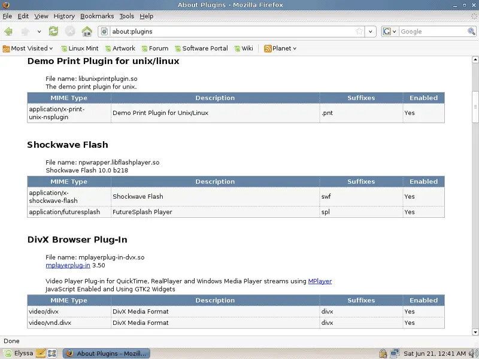This screenshot has width=479, height=359.
Task: Open the File menu
Action: pyautogui.click(x=7, y=16)
